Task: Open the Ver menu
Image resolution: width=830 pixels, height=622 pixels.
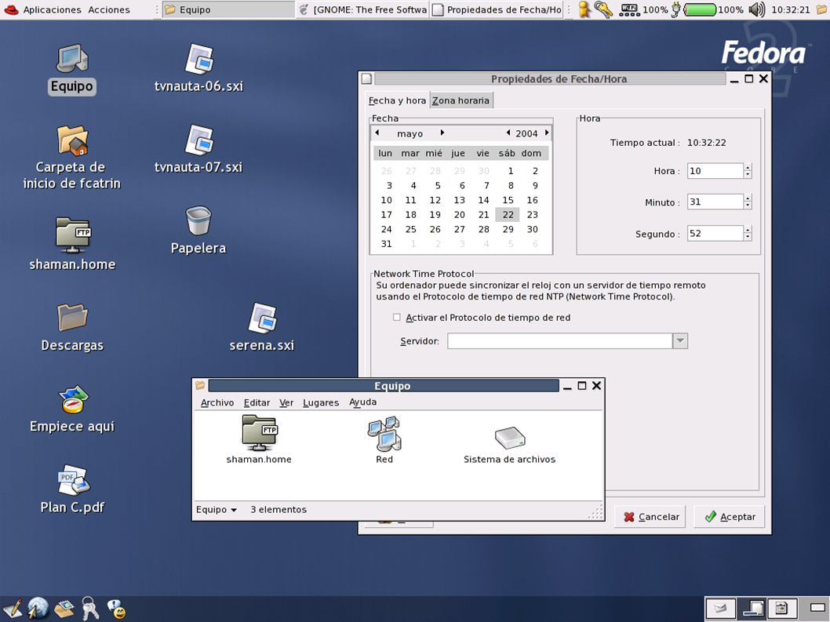Action: (286, 402)
